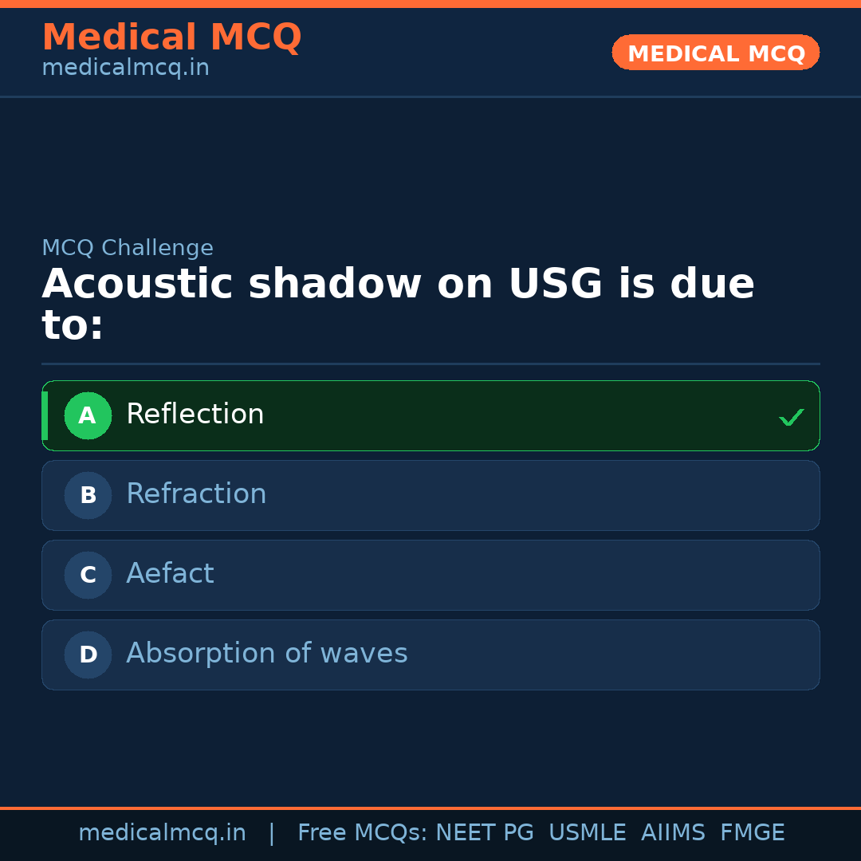Click the green checkmark on option A
The width and height of the screenshot is (861, 861).
[x=791, y=416]
